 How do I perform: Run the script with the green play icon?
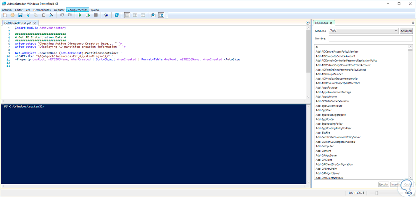(80, 15)
